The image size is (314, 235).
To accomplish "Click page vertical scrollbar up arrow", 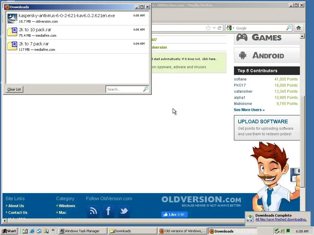I will pos(302,36).
